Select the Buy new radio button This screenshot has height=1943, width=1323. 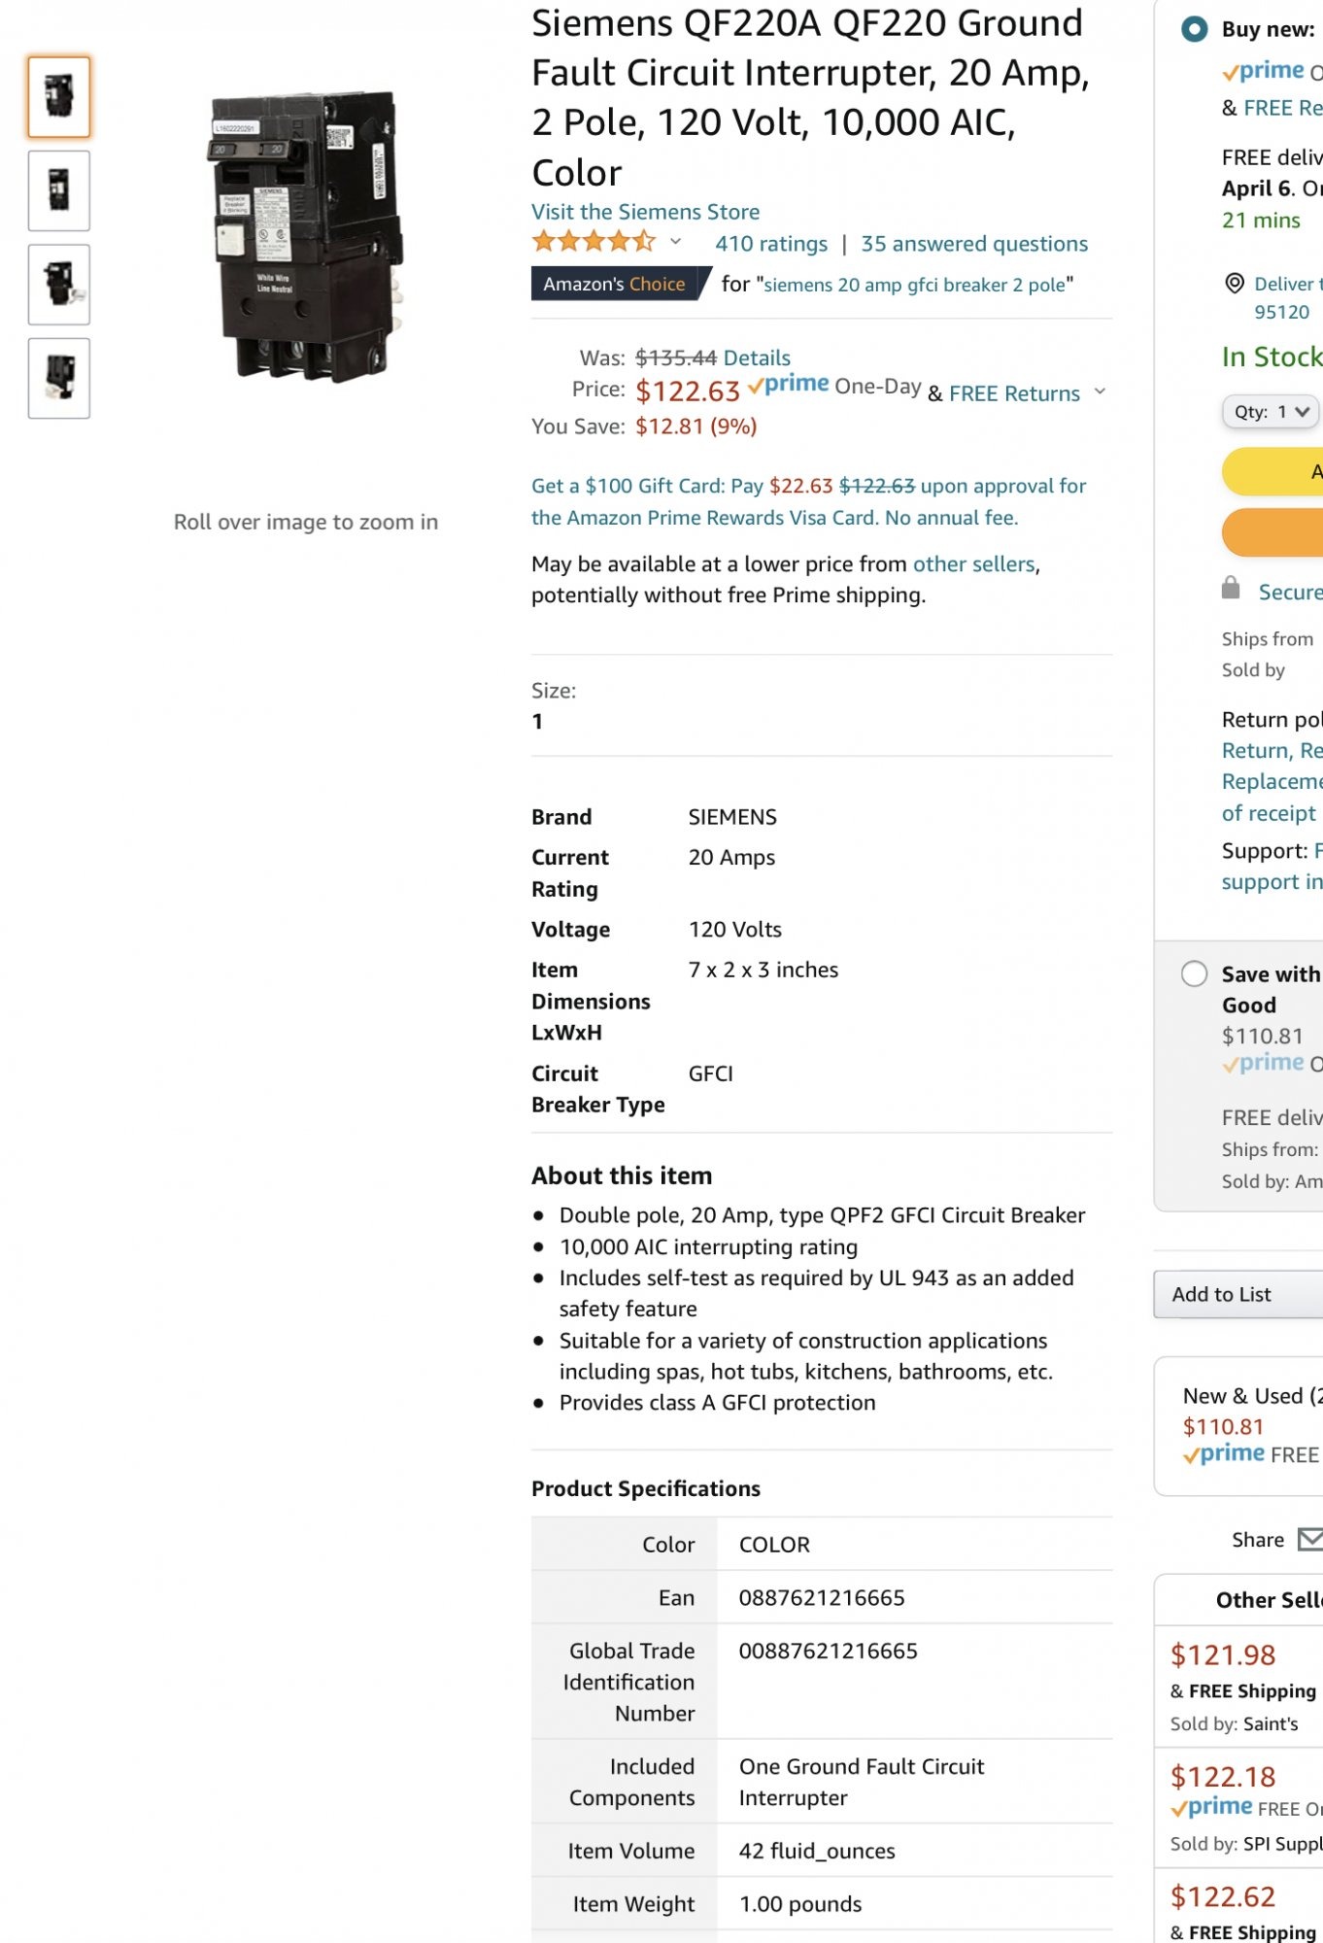pyautogui.click(x=1194, y=29)
